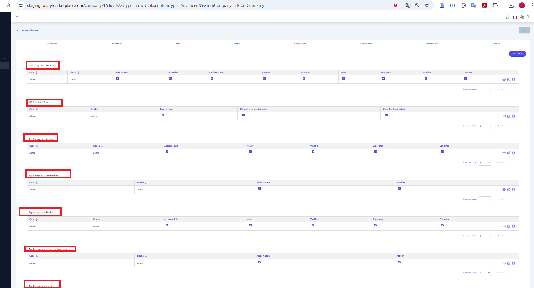Click the back arrow beside general_advanced1
Screen dimensions: 534x288
[x=18, y=30]
